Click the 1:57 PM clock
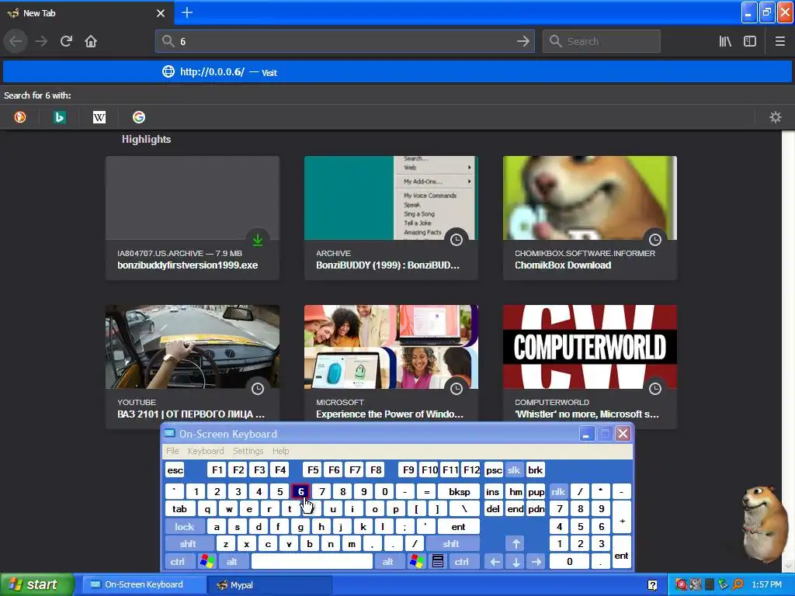The image size is (795, 596). pos(766,585)
